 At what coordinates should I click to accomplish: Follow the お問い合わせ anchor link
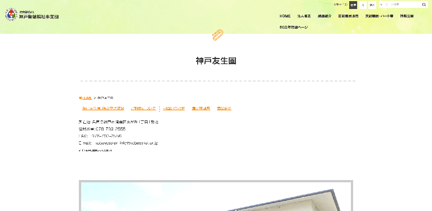pyautogui.click(x=174, y=109)
